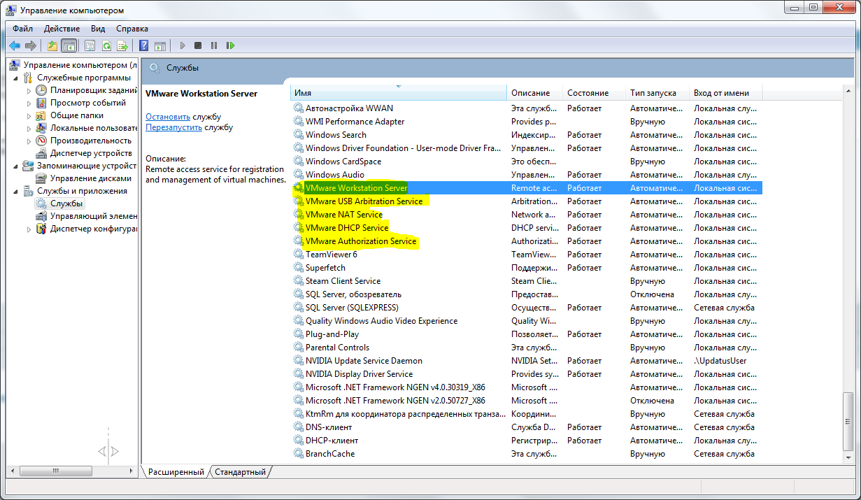Click the Перезапустить service link
Viewport: 861px width, 500px height.
[x=173, y=127]
